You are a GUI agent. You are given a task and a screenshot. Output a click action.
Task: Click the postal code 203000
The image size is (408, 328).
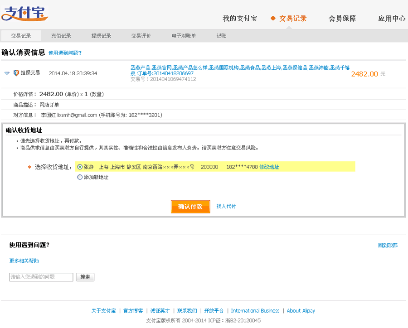209,167
